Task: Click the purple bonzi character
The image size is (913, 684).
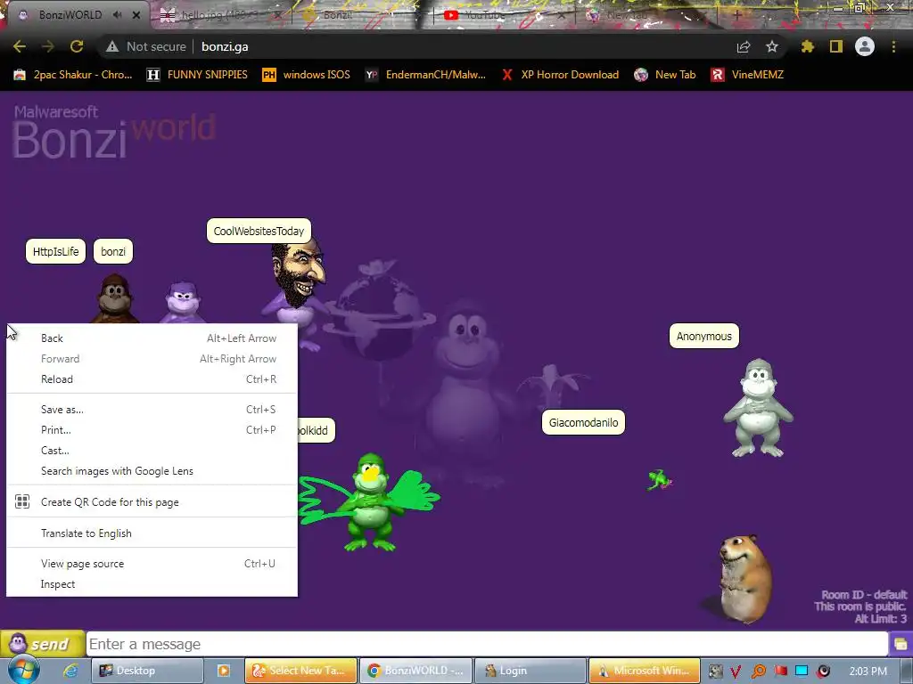Action: click(183, 301)
